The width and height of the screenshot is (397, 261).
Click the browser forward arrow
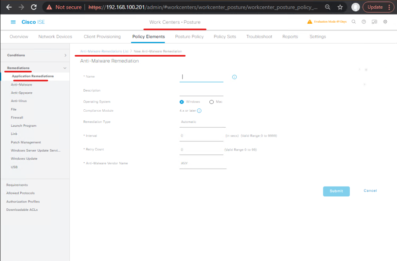(x=21, y=7)
